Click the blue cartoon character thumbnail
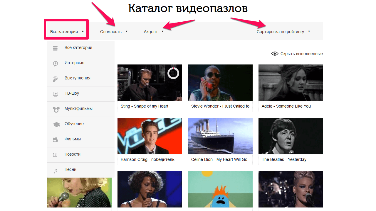376x211 pixels. tap(220, 189)
